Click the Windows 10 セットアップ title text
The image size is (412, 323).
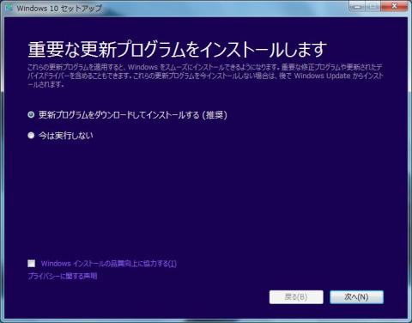pyautogui.click(x=59, y=9)
